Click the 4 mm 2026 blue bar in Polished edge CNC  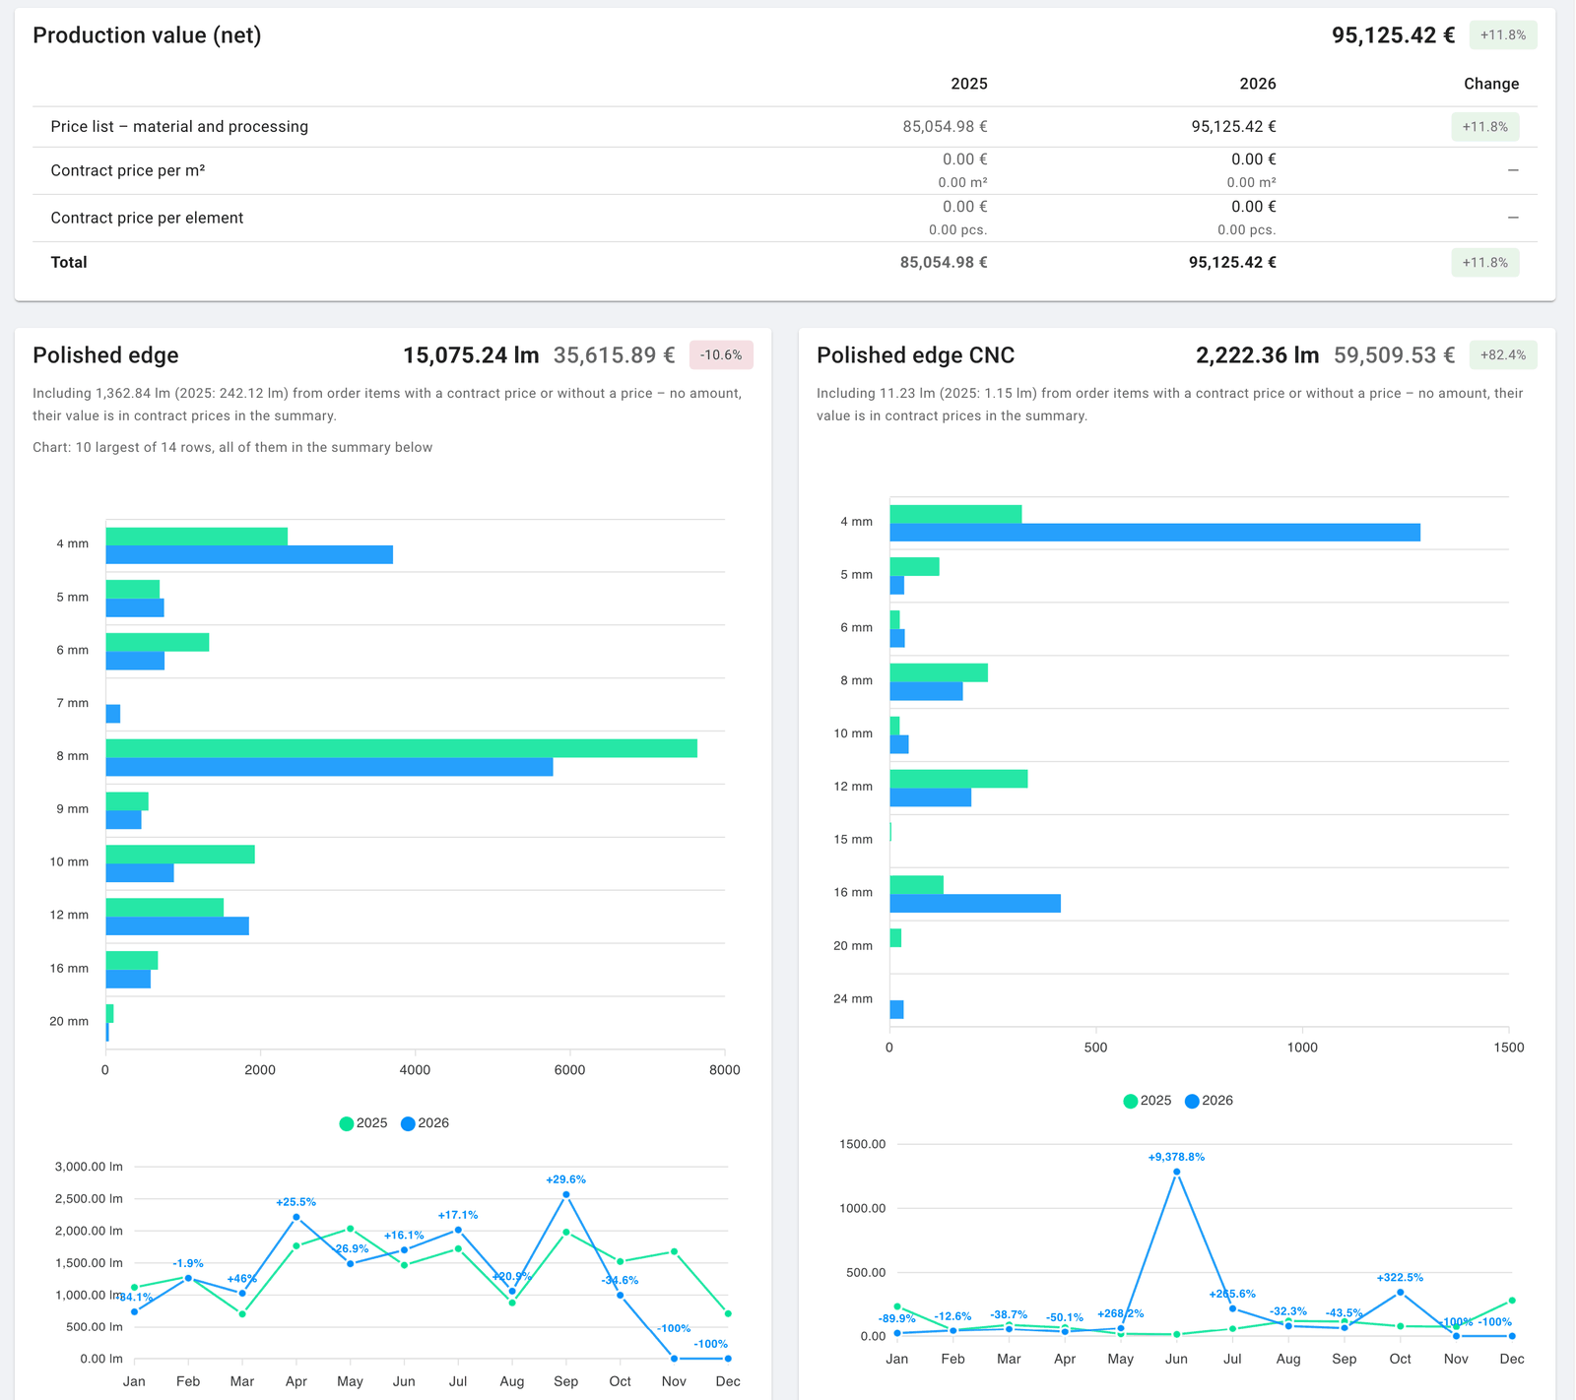pyautogui.click(x=1154, y=533)
